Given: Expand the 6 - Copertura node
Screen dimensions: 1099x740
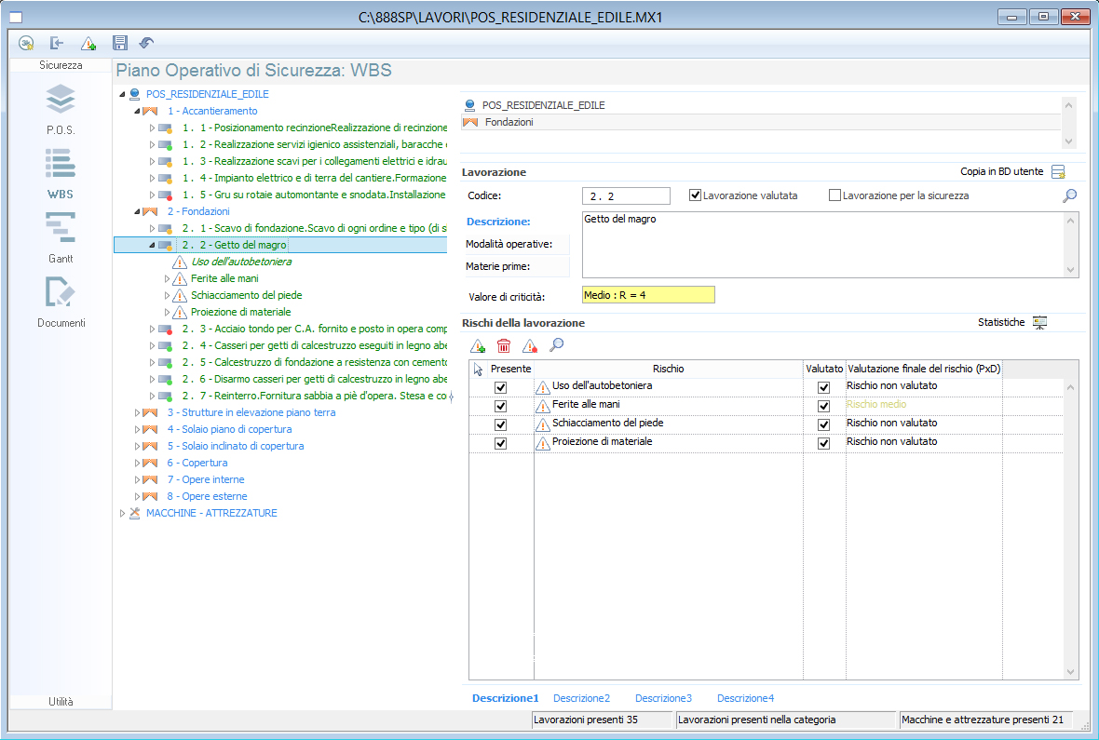Looking at the screenshot, I should [138, 464].
